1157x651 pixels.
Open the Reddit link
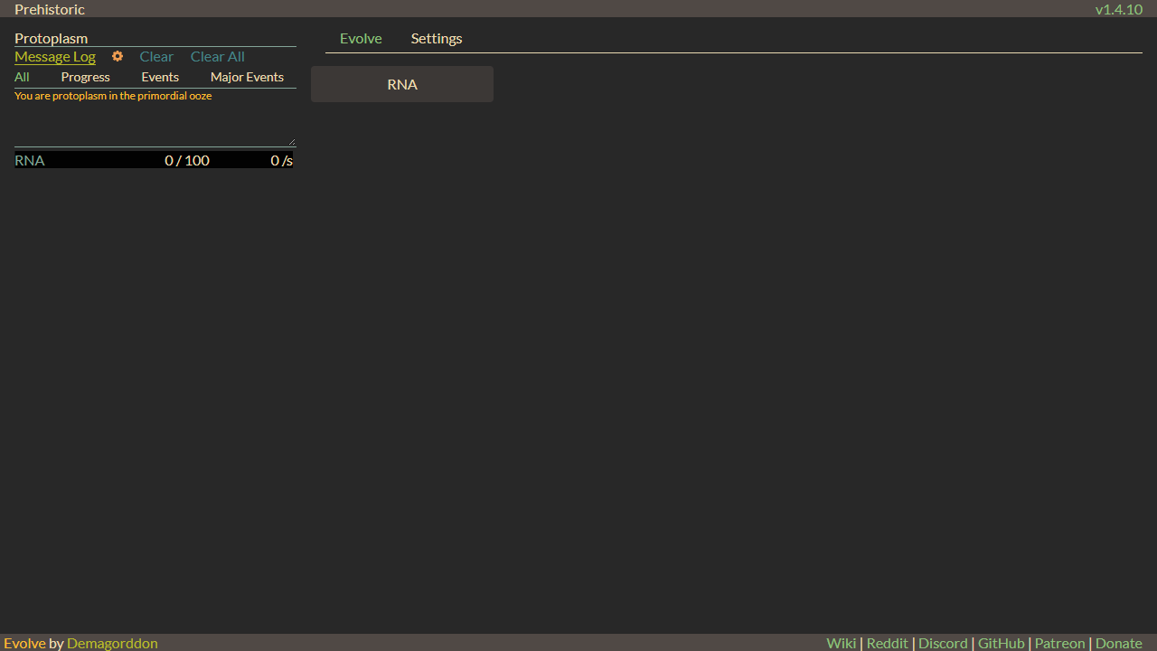(x=887, y=643)
